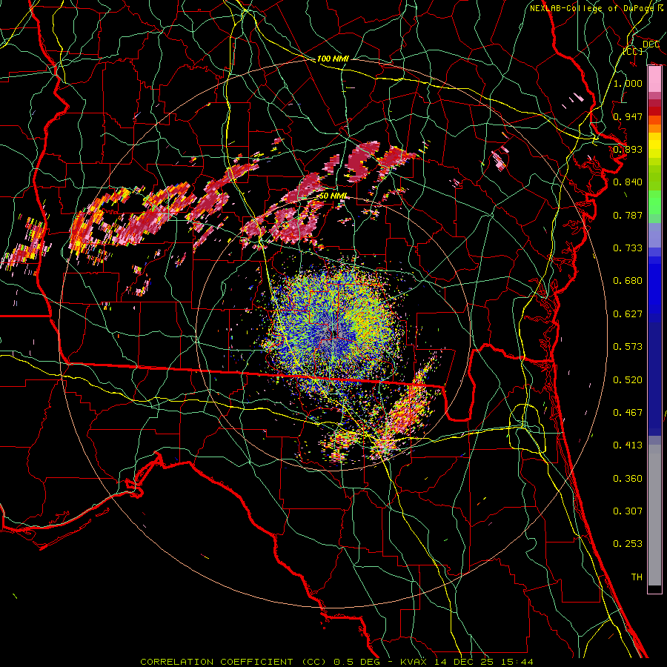Viewport: 667px width, 667px height.
Task: Click the pink top segment of color bar
Action: point(654,79)
